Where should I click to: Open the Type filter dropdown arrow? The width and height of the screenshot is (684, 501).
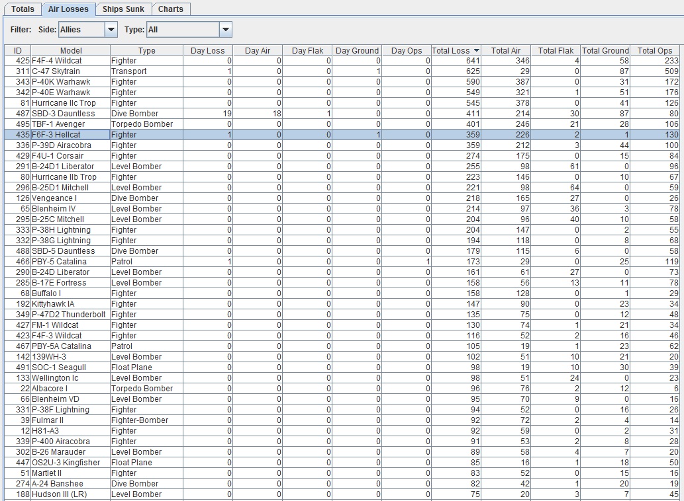coord(226,30)
